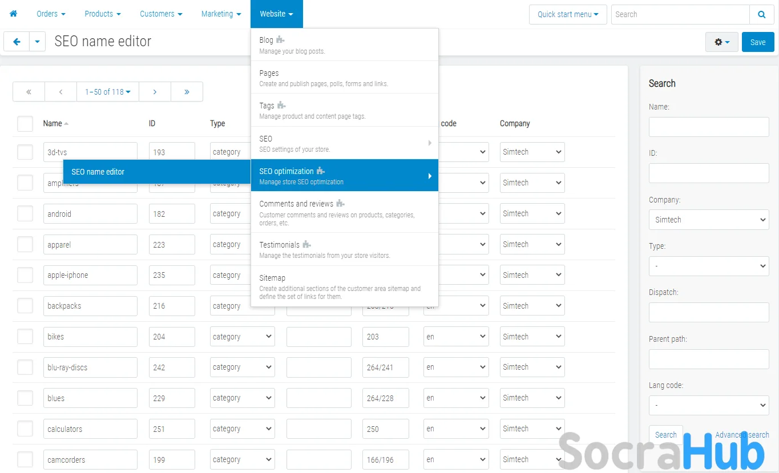Image resolution: width=779 pixels, height=473 pixels.
Task: Click the back arrow icon button
Action: pyautogui.click(x=17, y=42)
